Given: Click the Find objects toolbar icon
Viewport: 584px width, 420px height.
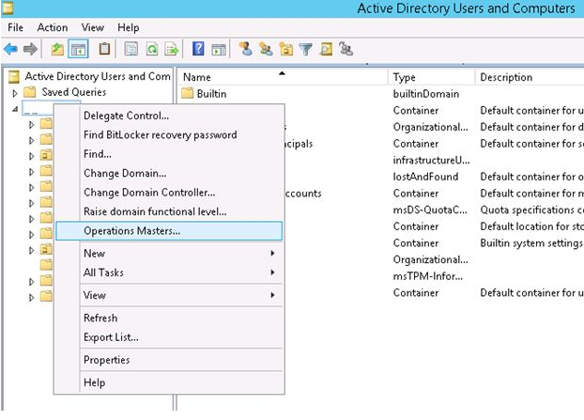Looking at the screenshot, I should 326,49.
